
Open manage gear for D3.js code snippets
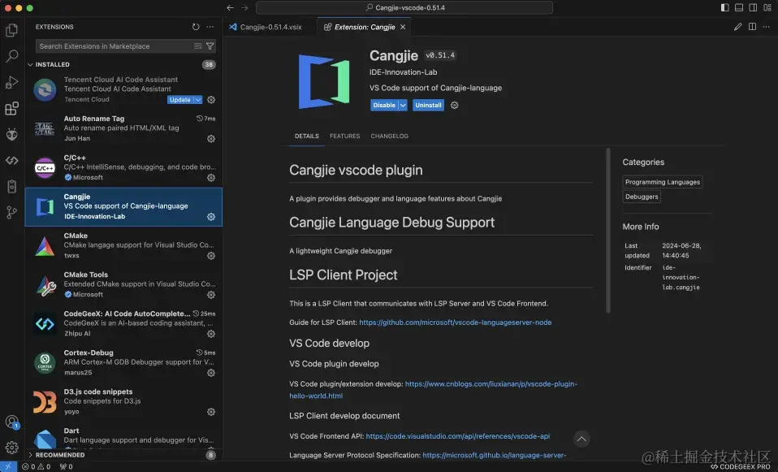pyautogui.click(x=211, y=412)
